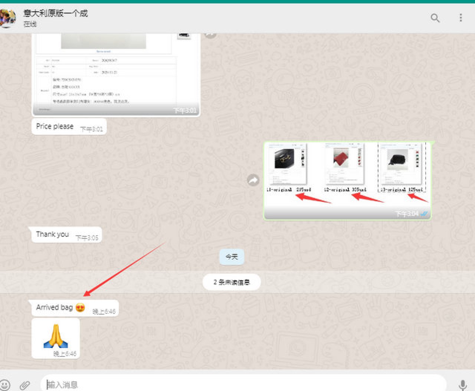Click the praying hands emoji message
Screen dimensions: 475x391
point(56,337)
